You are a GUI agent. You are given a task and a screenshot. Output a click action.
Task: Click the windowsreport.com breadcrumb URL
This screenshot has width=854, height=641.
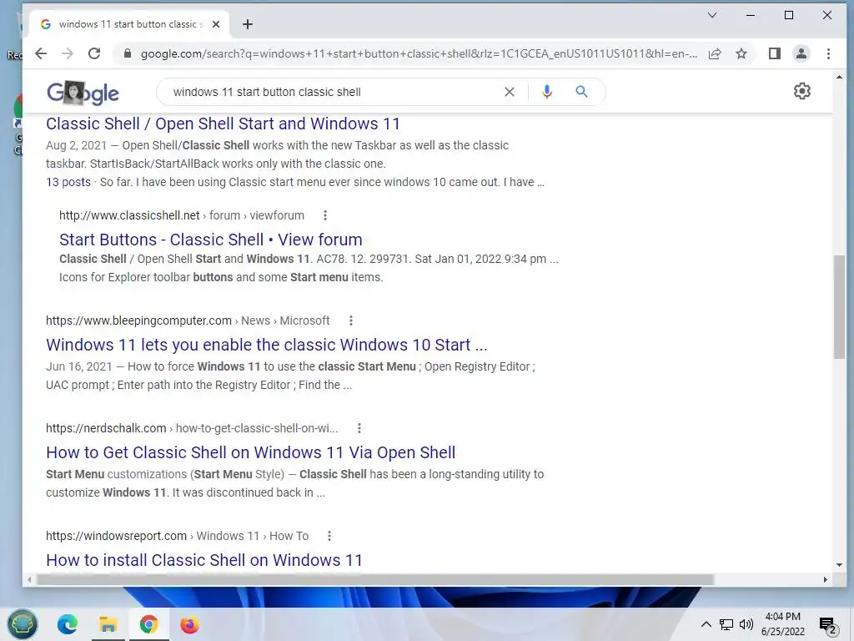177,536
